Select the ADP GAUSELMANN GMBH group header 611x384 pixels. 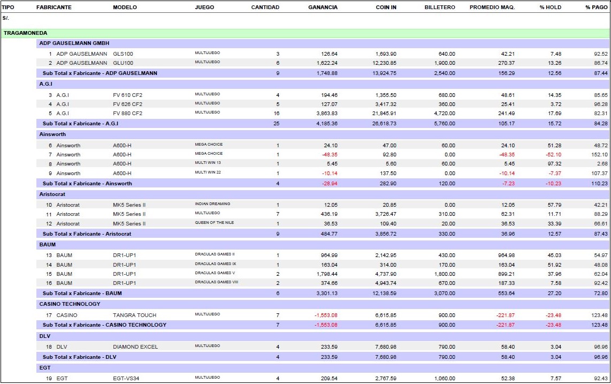pos(323,43)
